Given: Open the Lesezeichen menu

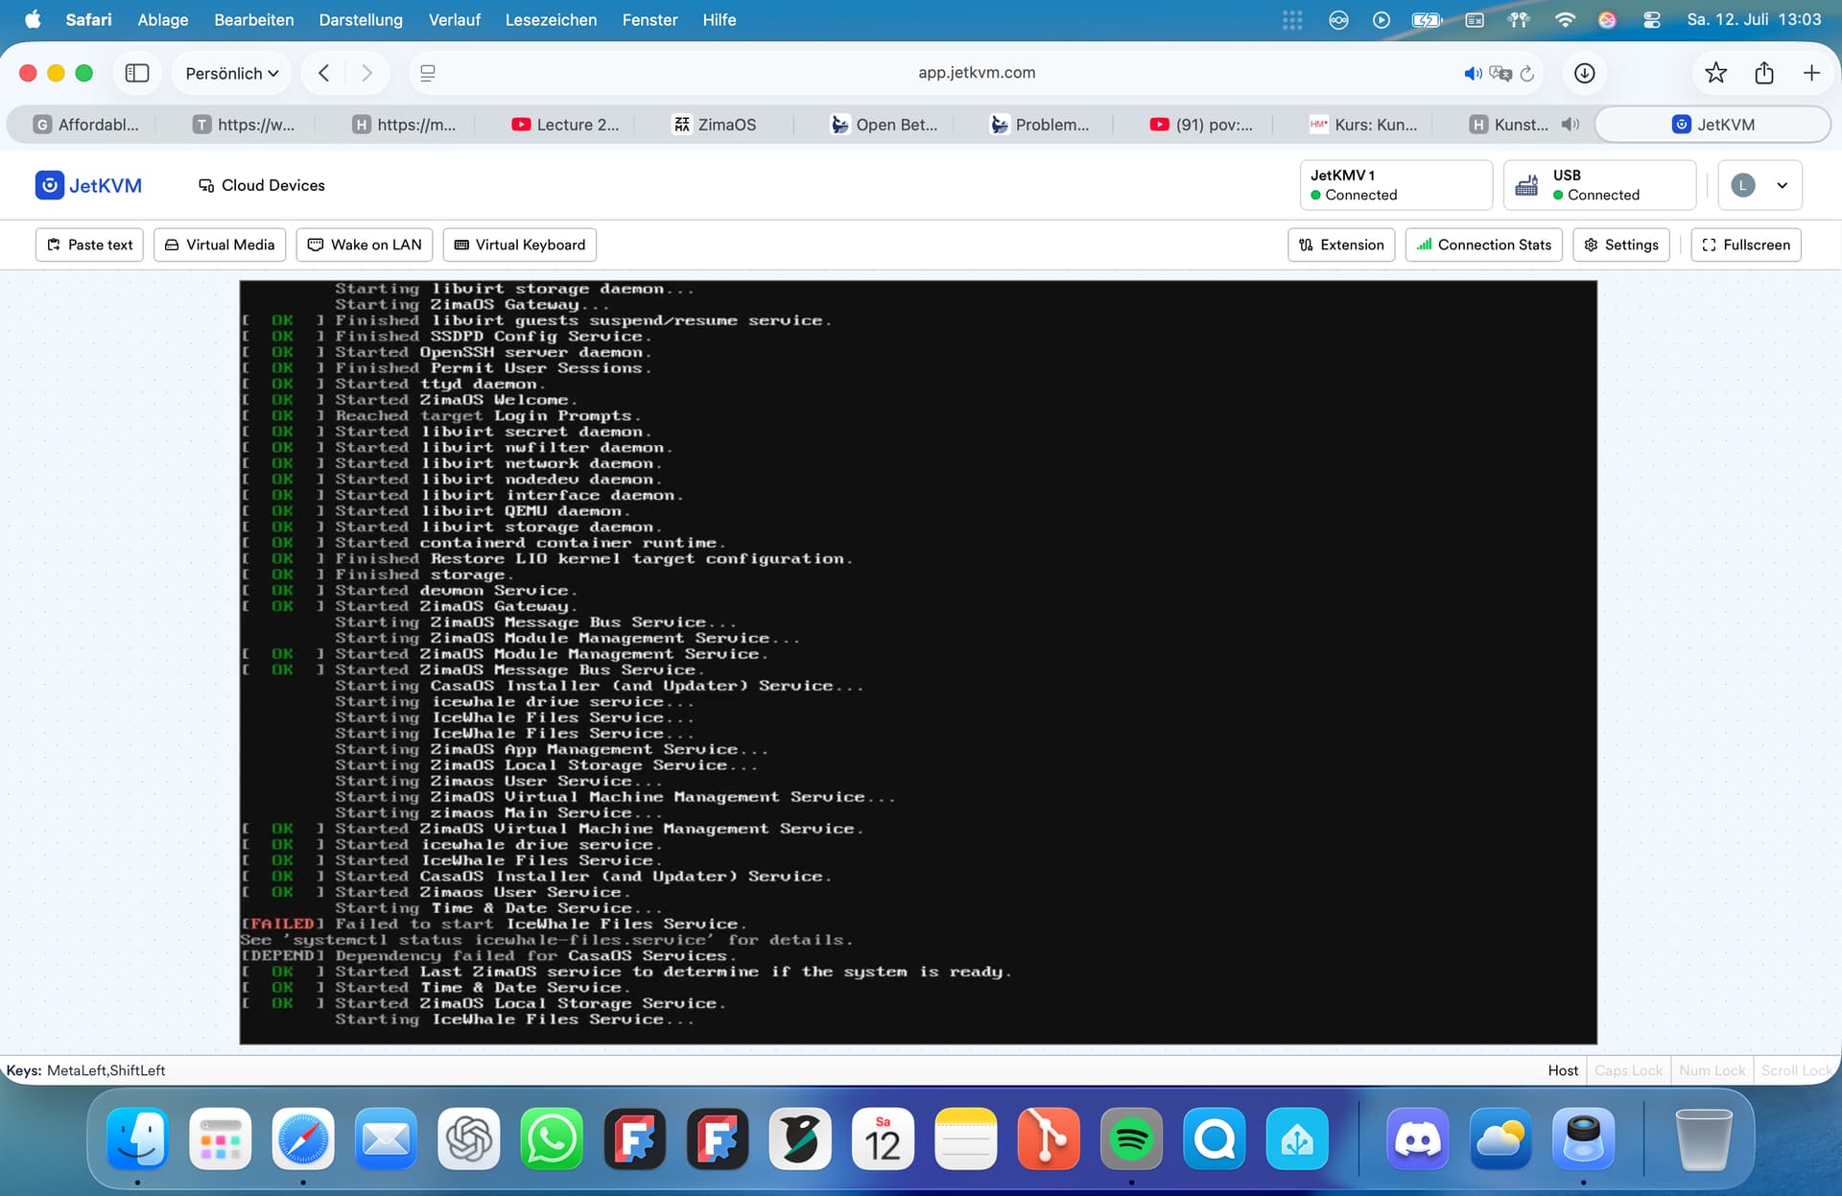Looking at the screenshot, I should [551, 19].
